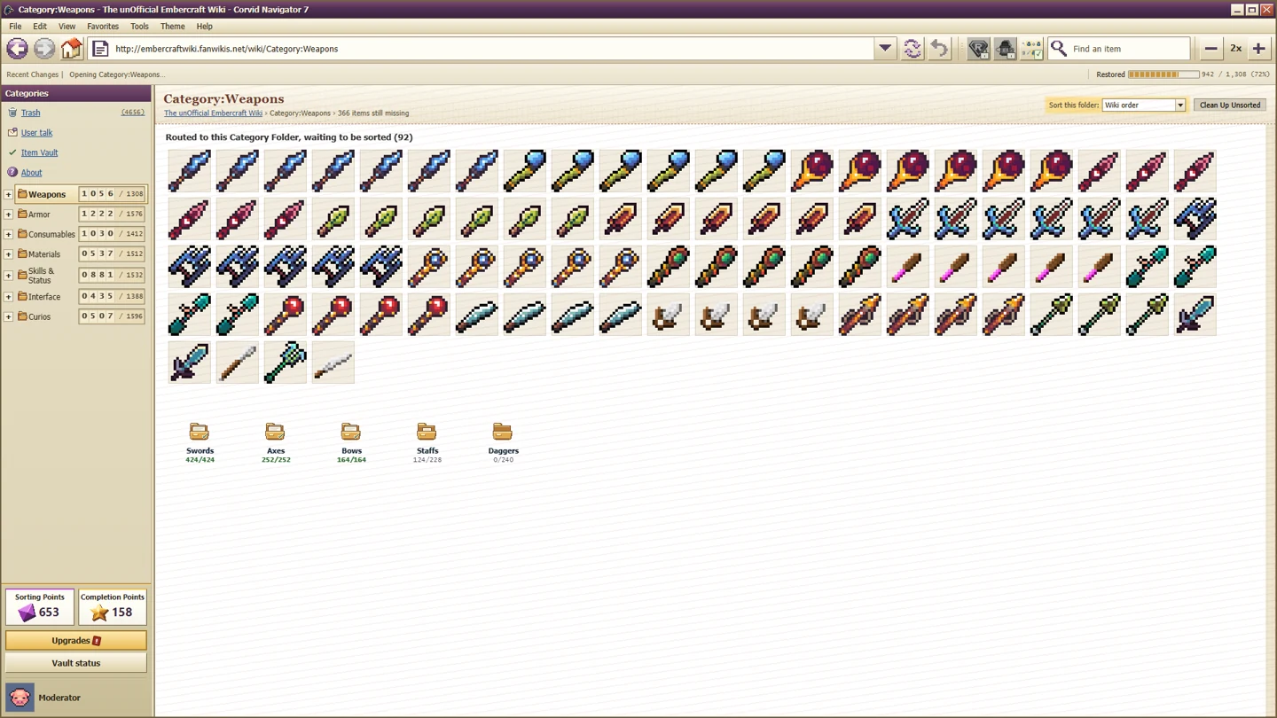Image resolution: width=1277 pixels, height=718 pixels.
Task: Click the Clean Up Unsorted button
Action: tap(1230, 105)
